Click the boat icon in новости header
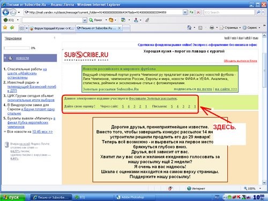268x201 pixels. click(x=10, y=58)
